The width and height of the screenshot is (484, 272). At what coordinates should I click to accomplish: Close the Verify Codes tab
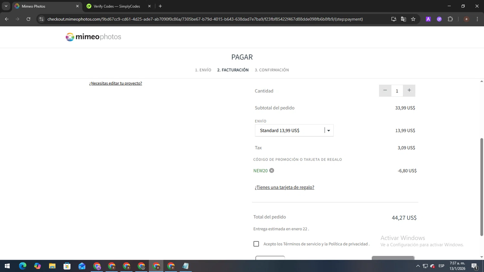pyautogui.click(x=149, y=6)
